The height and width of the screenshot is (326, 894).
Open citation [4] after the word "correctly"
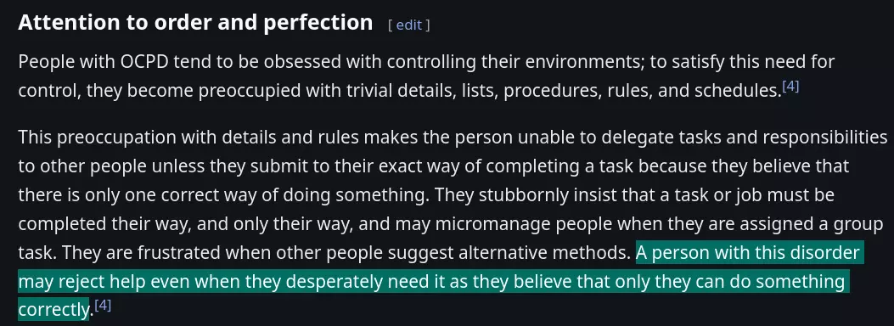(103, 306)
